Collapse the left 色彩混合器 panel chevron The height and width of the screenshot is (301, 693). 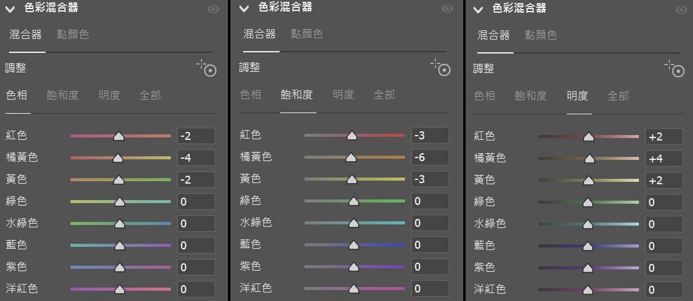[10, 9]
